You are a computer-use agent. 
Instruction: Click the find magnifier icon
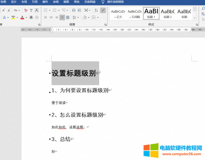(203, 9)
